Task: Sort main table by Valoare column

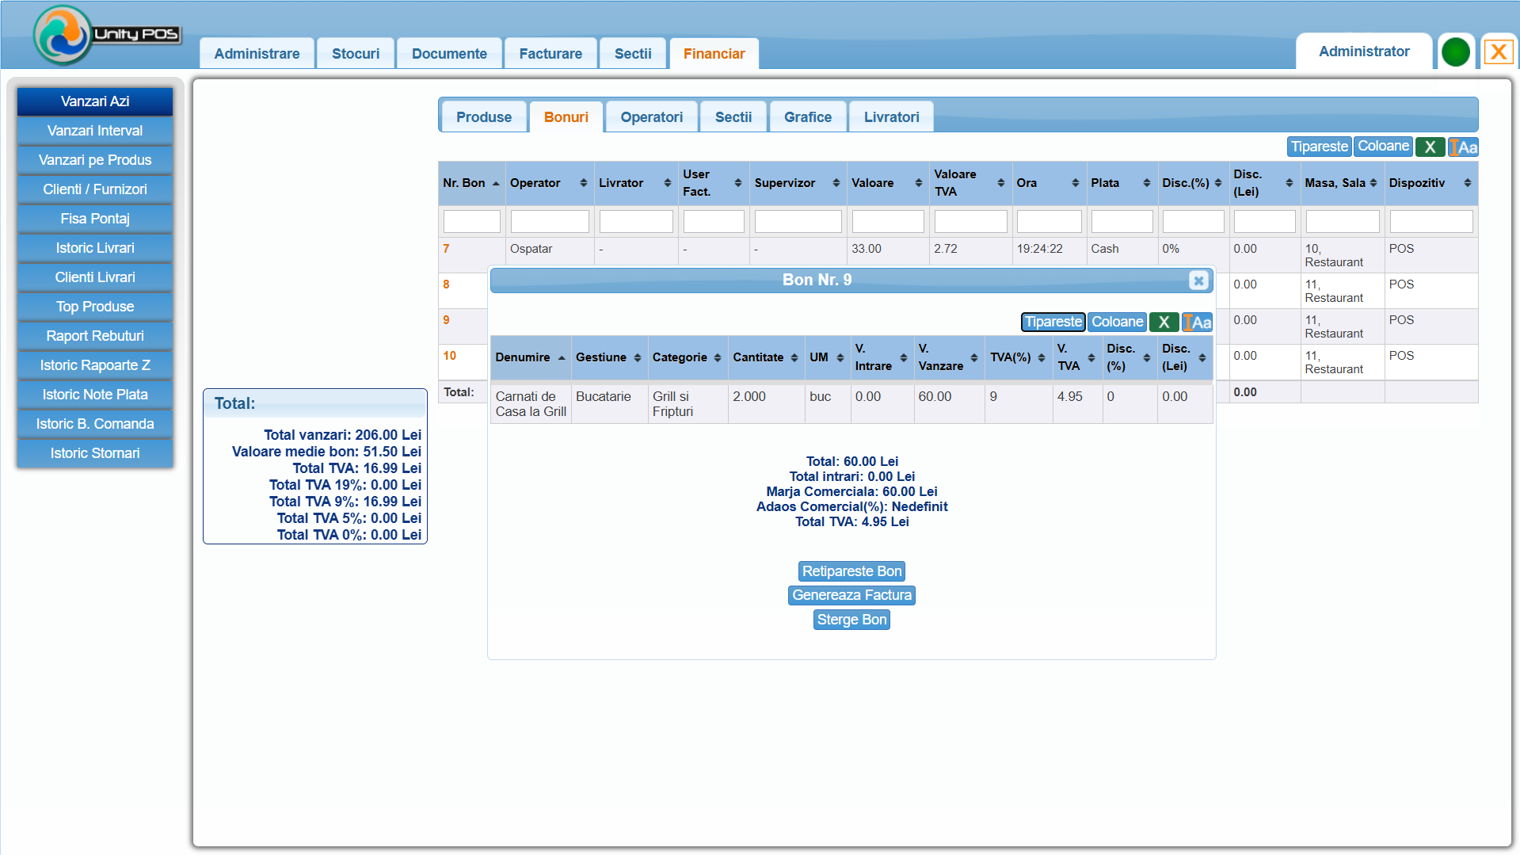Action: (886, 183)
